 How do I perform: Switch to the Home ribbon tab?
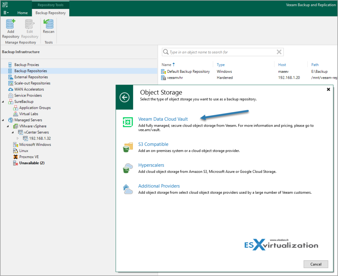pos(22,13)
